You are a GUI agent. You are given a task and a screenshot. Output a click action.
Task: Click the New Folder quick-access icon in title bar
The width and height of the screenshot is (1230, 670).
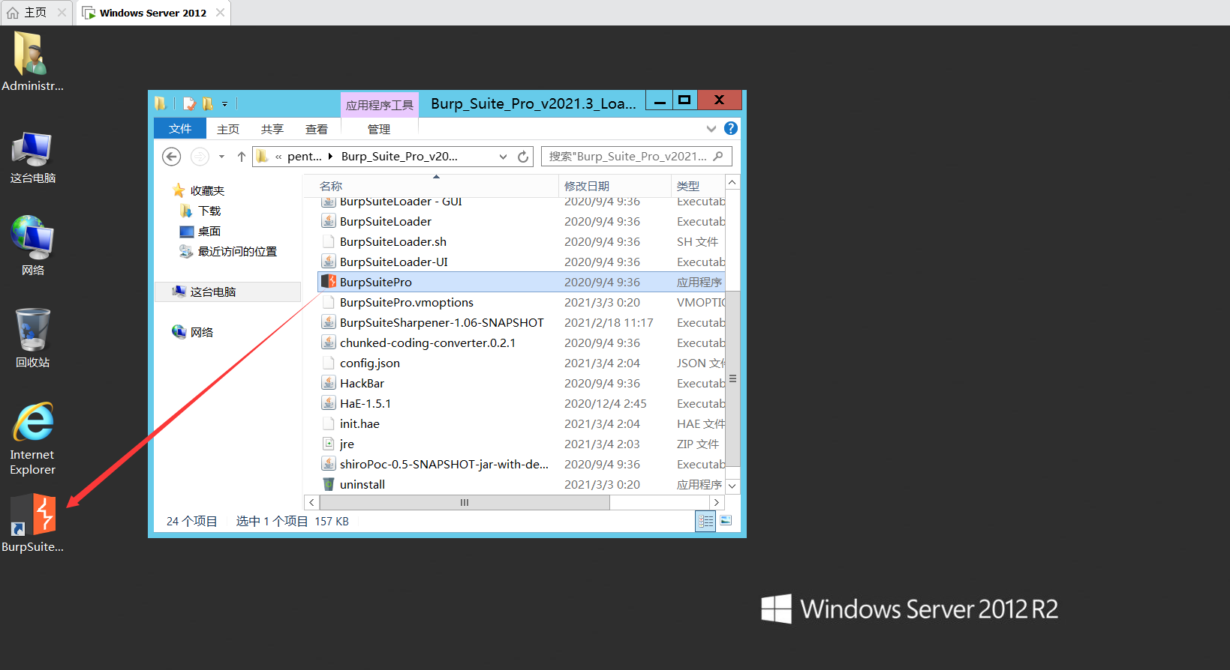click(207, 103)
